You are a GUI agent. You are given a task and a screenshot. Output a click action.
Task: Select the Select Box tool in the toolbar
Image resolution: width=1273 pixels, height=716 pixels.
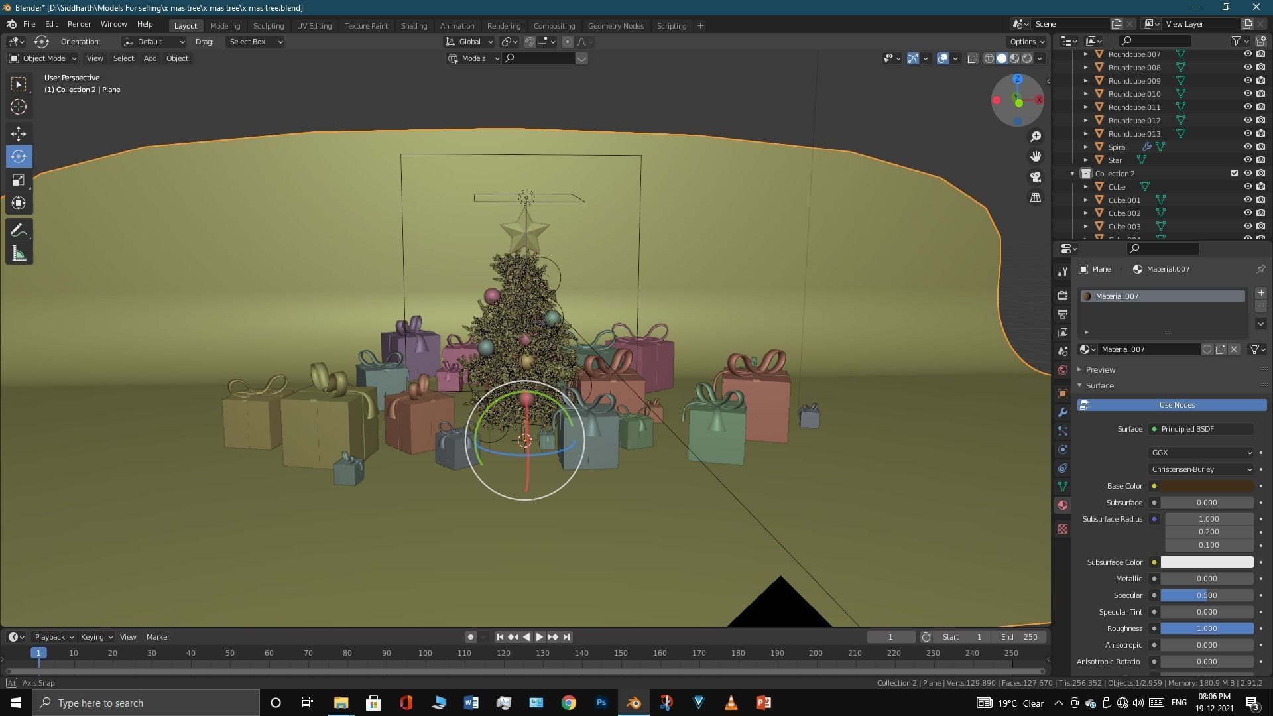[x=19, y=84]
